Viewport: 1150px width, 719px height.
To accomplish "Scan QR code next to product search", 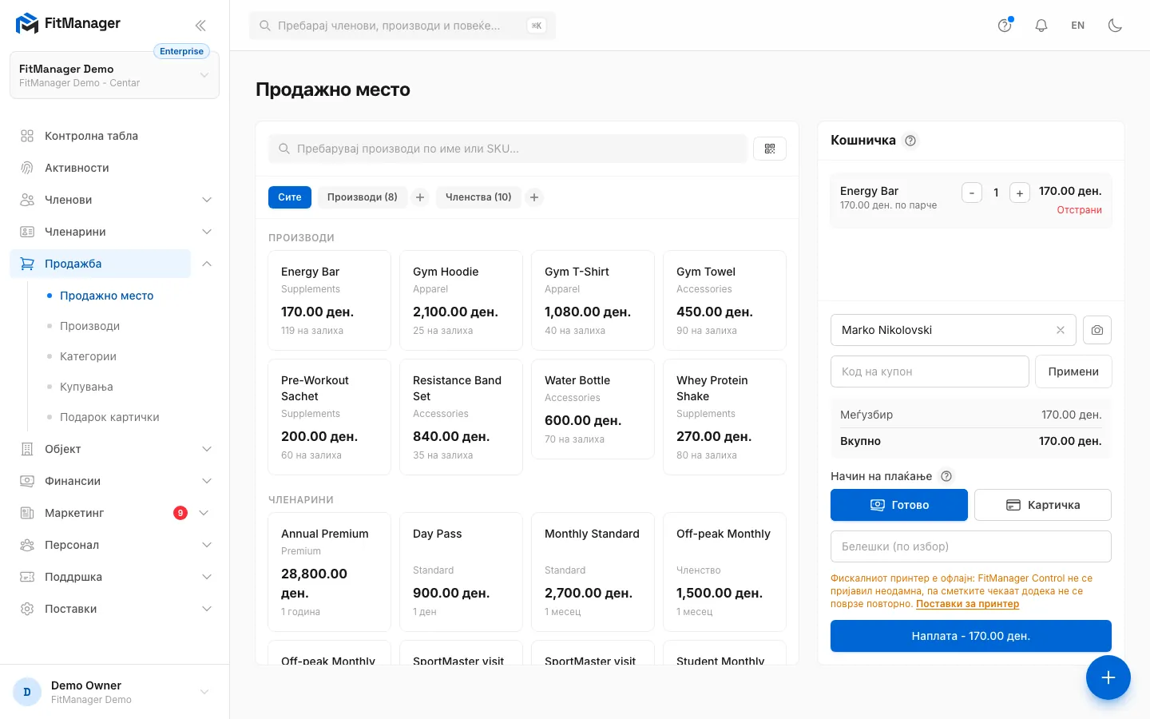I will 770,149.
